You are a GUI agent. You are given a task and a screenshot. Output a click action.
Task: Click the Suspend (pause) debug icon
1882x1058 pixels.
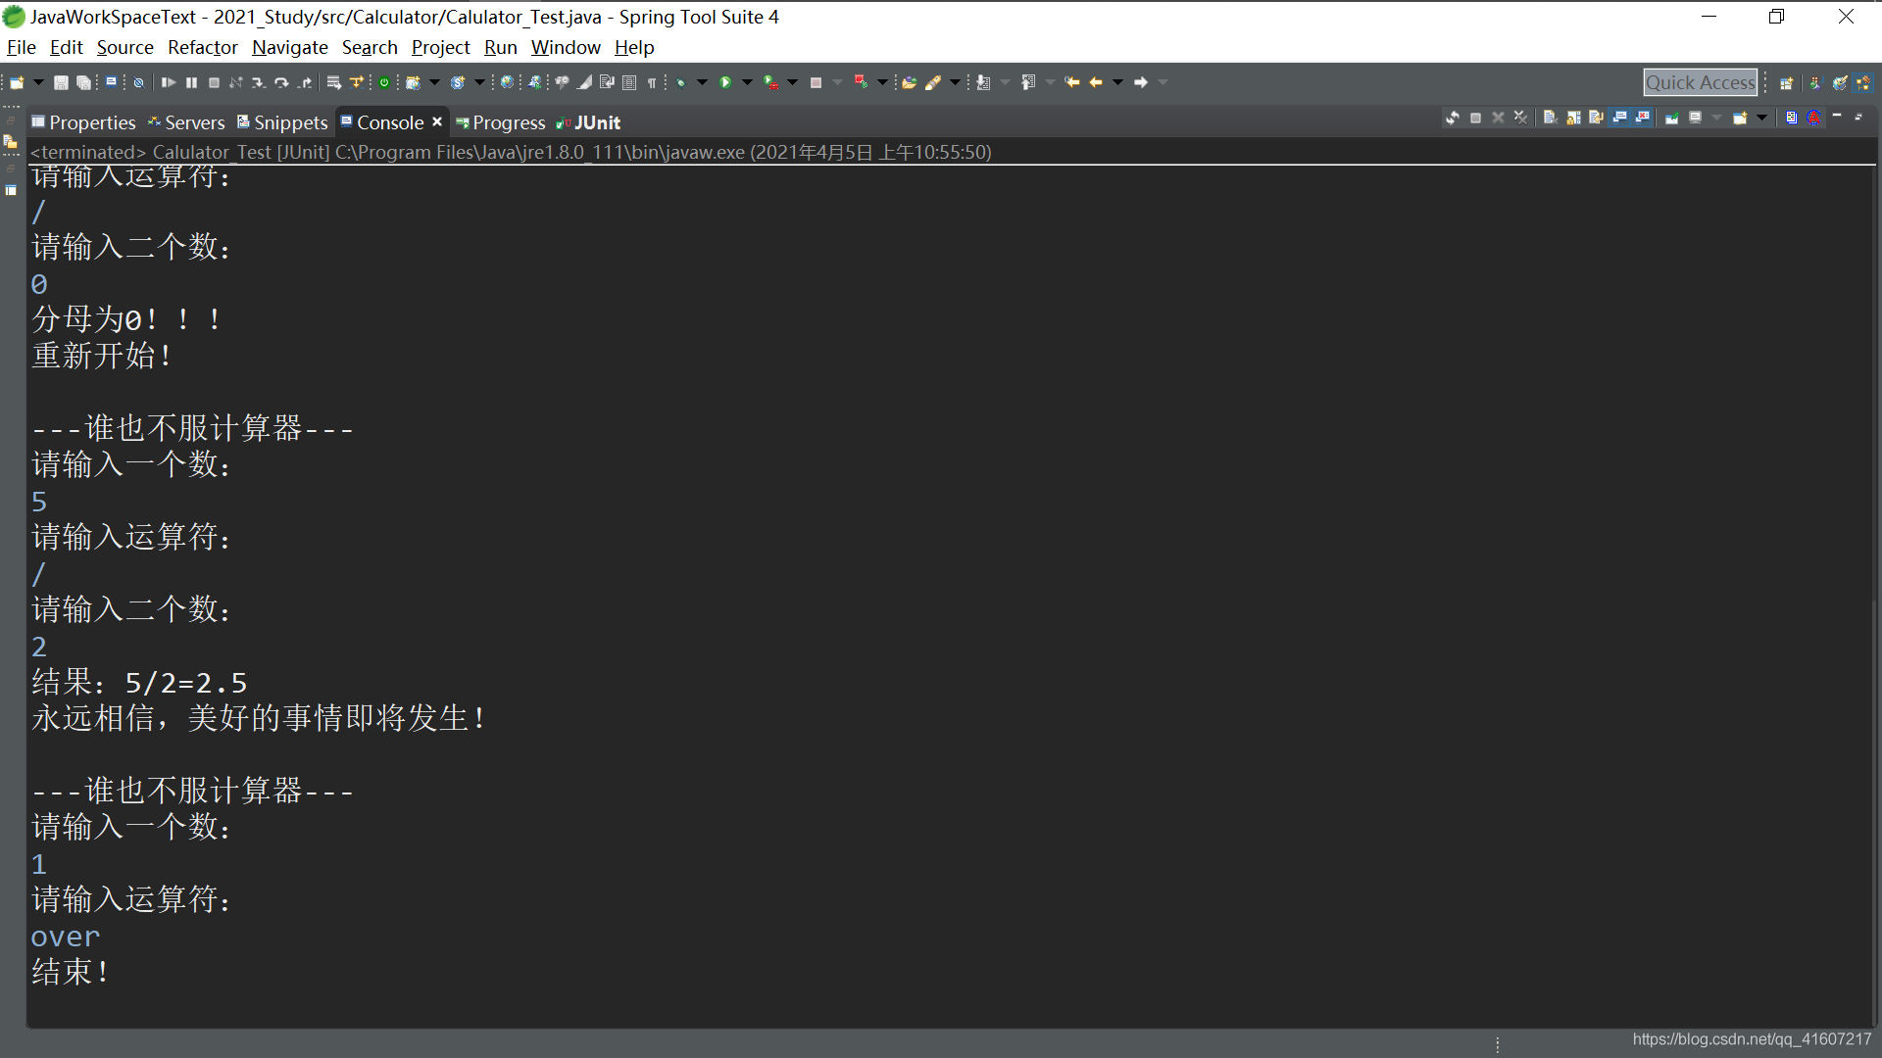coord(191,82)
